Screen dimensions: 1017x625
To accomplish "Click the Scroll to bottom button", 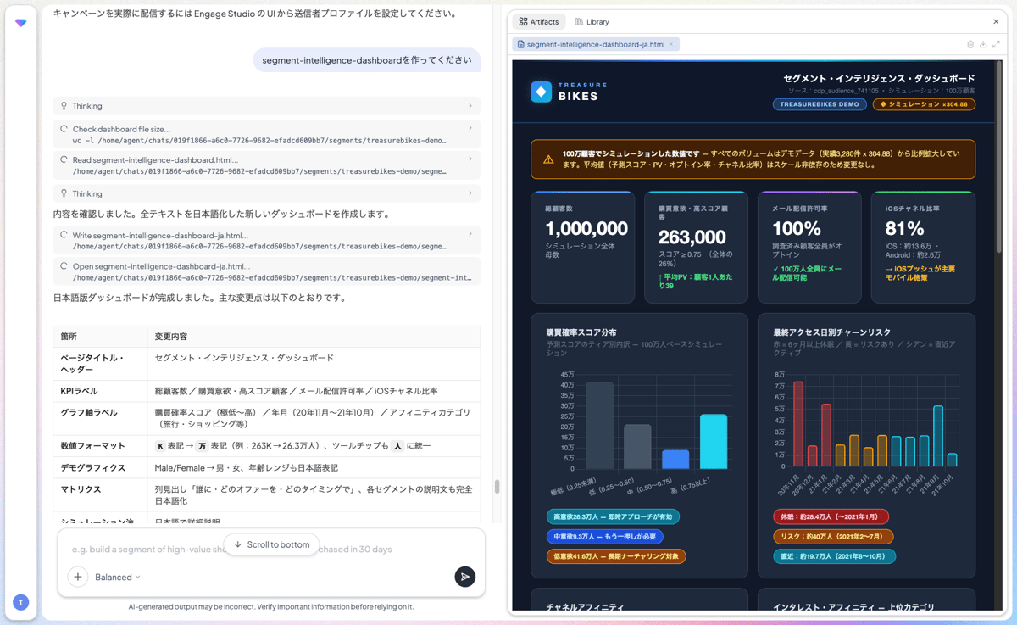I will click(271, 544).
